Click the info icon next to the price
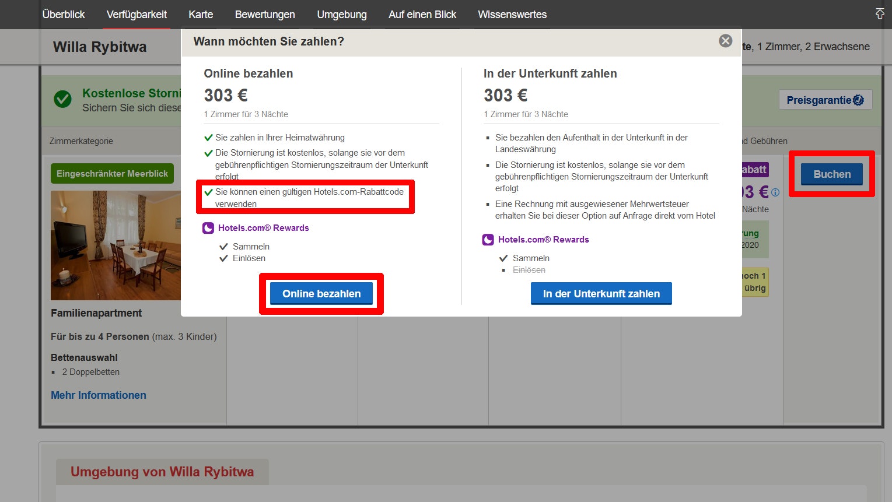892x502 pixels. [775, 191]
